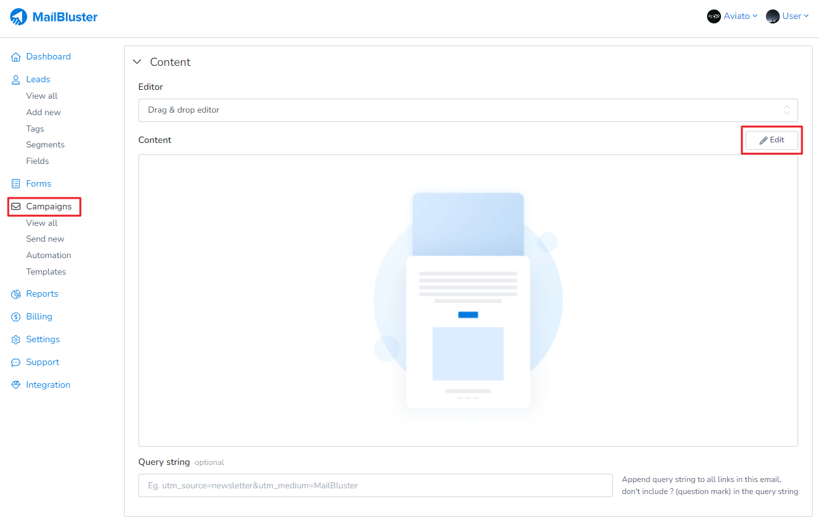Image resolution: width=819 pixels, height=525 pixels.
Task: Click the Campaigns envelope icon
Action: pos(16,207)
